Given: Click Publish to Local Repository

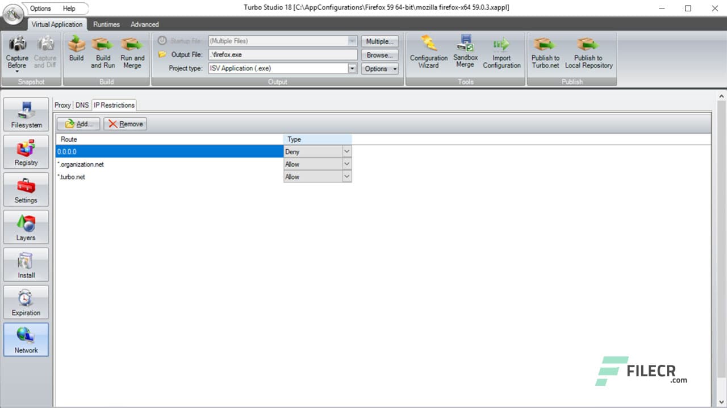Looking at the screenshot, I should 589,53.
